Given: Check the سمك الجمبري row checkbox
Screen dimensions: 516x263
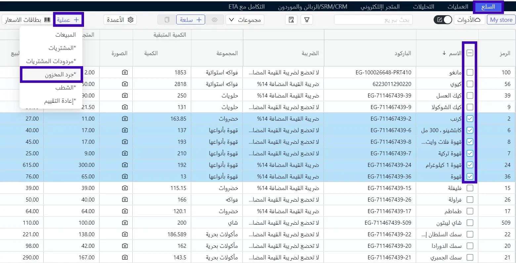Looking at the screenshot, I should 470,257.
